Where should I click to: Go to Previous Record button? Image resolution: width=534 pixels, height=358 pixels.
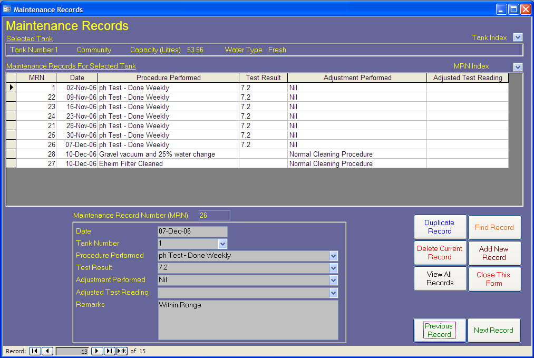pos(440,330)
